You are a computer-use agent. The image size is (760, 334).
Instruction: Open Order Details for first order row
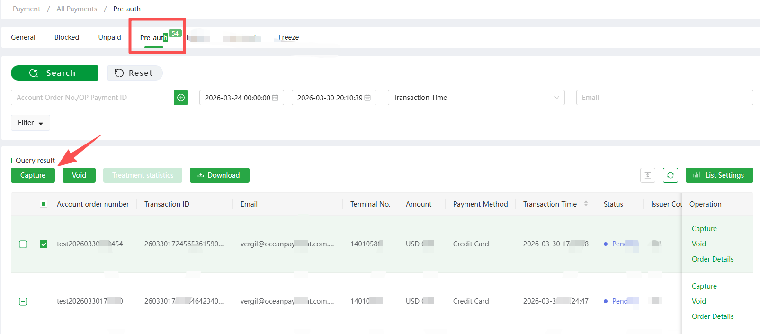click(x=713, y=259)
